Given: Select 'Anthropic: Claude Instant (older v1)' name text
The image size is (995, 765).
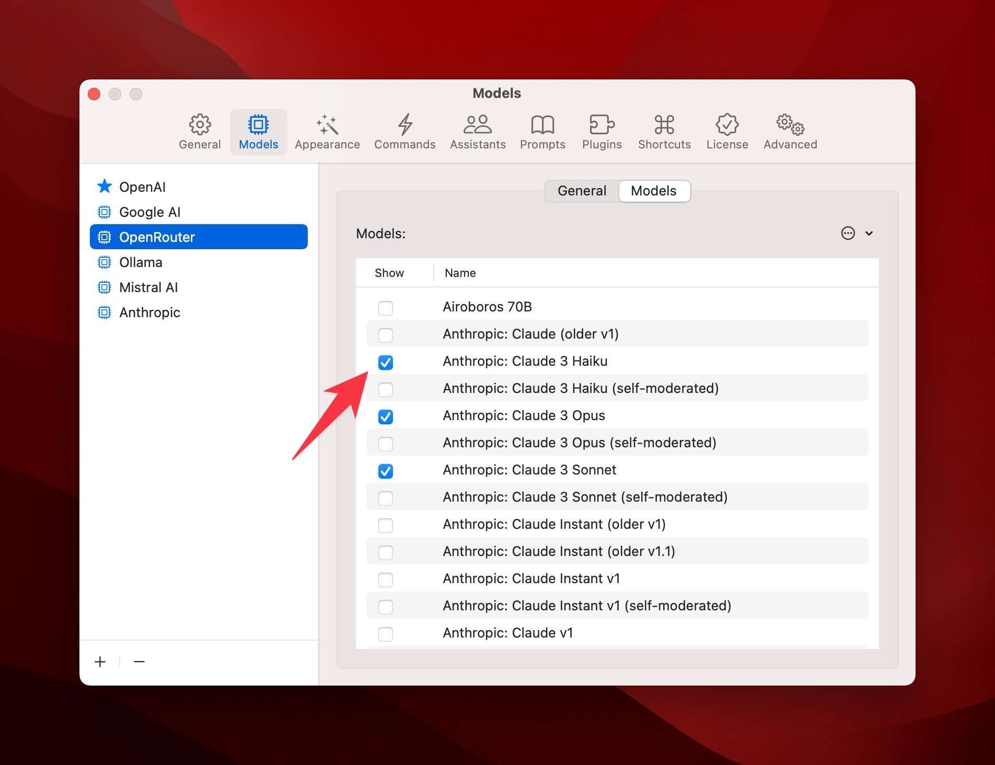Looking at the screenshot, I should click(x=554, y=524).
